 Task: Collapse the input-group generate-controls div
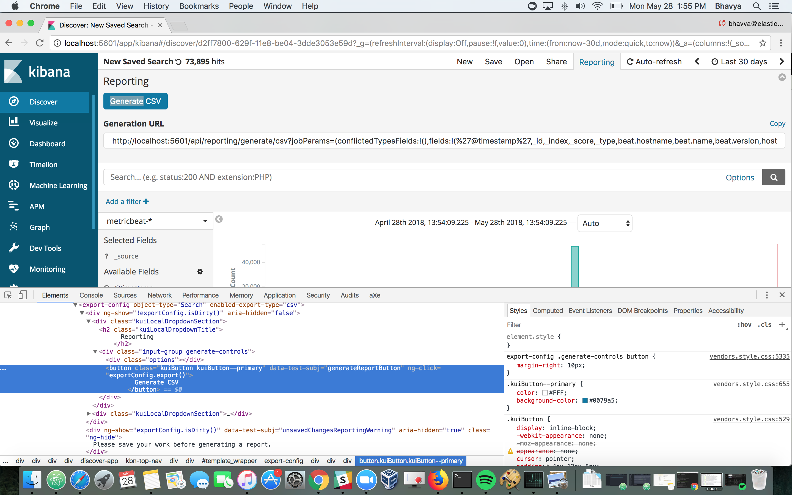(x=95, y=351)
